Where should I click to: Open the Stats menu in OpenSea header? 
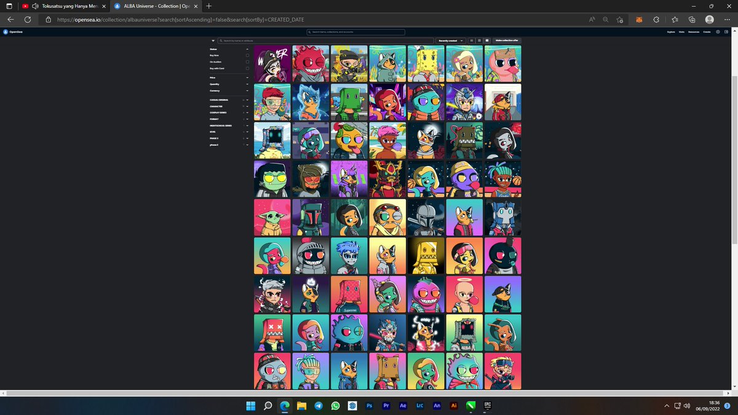point(681,32)
